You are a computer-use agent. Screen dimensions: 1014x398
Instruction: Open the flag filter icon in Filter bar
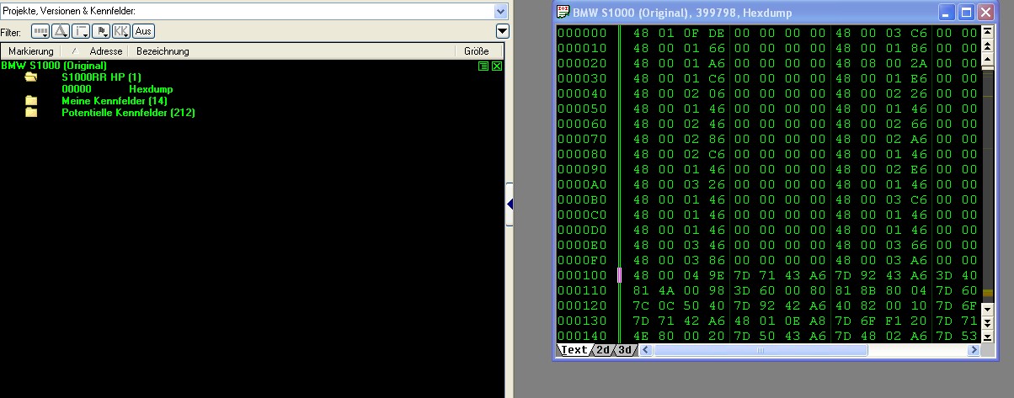[101, 31]
